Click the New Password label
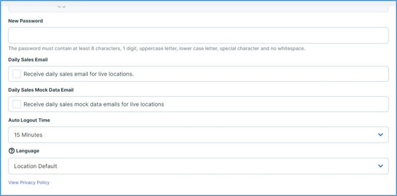 tap(25, 21)
